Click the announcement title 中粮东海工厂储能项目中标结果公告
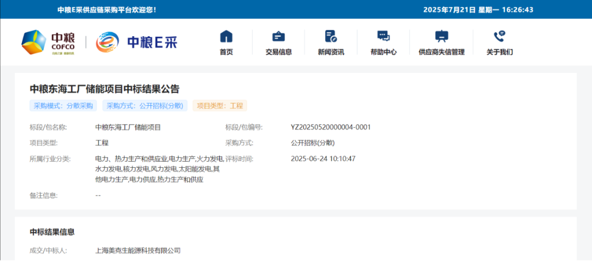The height and width of the screenshot is (266, 592). [105, 89]
